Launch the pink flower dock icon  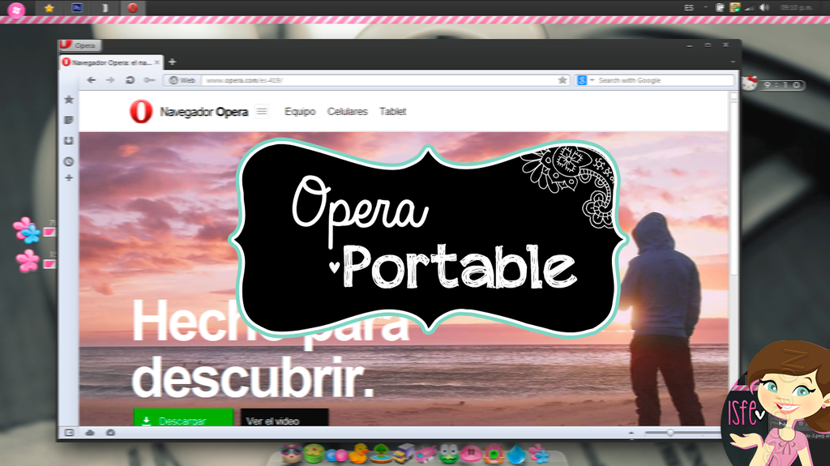(539, 455)
